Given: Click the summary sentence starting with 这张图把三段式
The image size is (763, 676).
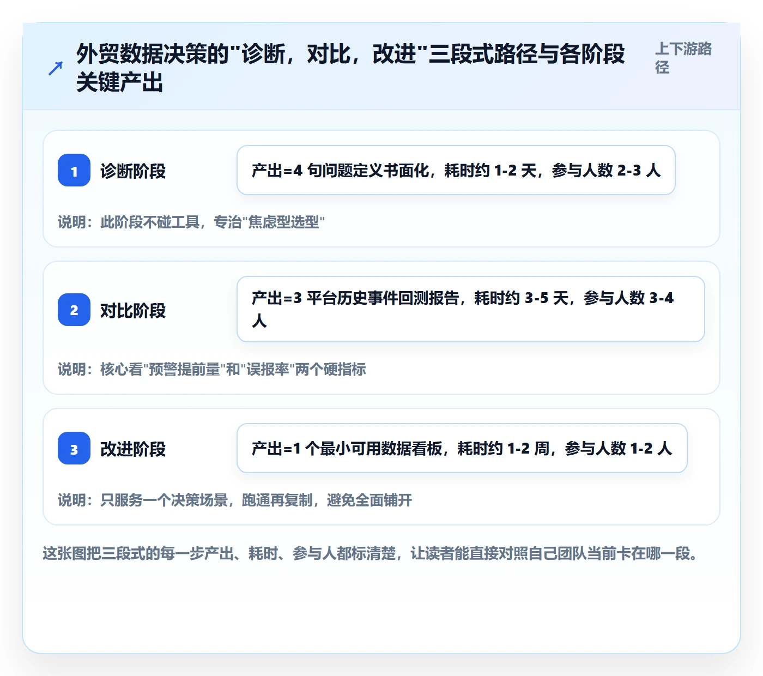Looking at the screenshot, I should 371,553.
